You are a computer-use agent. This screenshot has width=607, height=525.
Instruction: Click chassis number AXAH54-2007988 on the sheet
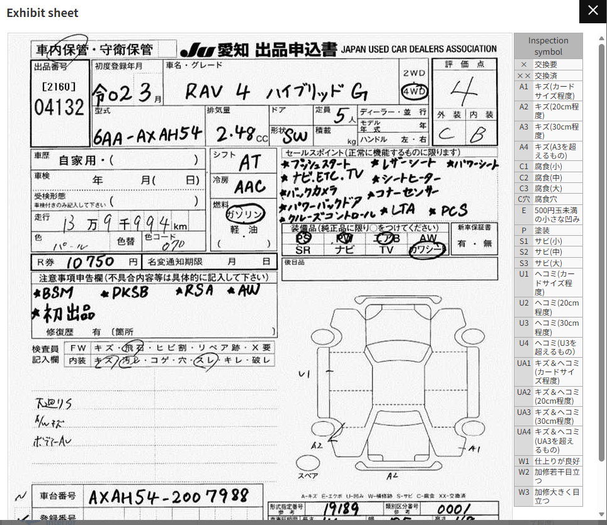point(168,497)
